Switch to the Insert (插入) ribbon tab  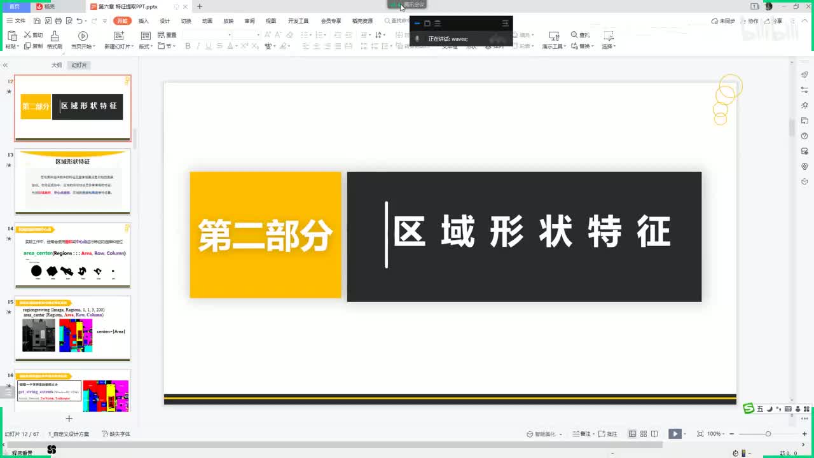144,21
